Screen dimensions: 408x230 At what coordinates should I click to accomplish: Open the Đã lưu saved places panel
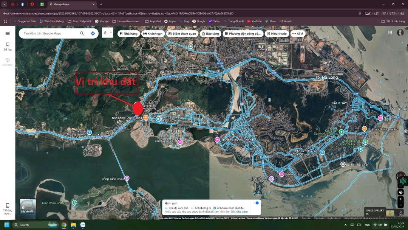pyautogui.click(x=8, y=47)
